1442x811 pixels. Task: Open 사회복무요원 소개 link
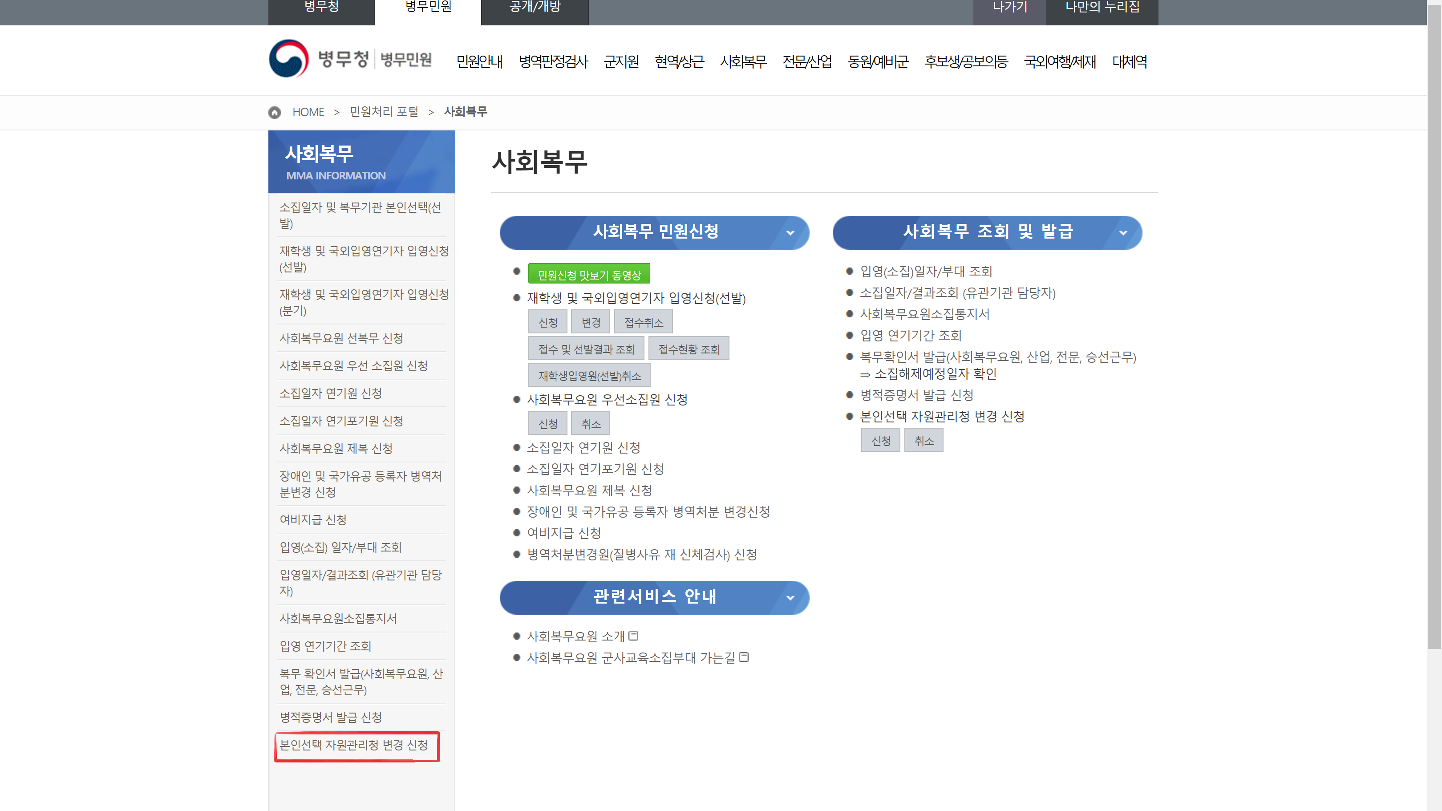(x=576, y=636)
